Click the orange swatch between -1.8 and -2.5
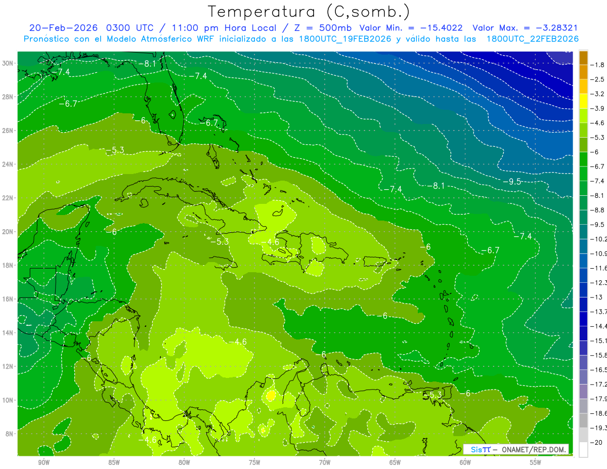 [x=583, y=72]
